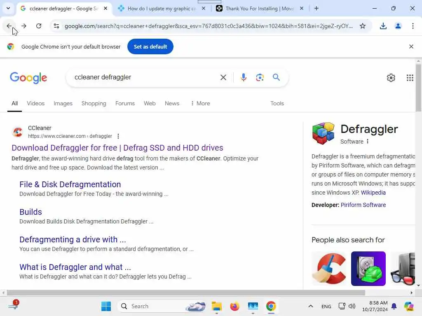422x316 pixels.
Task: Close the Thank You For Installing tab
Action: pos(301,9)
